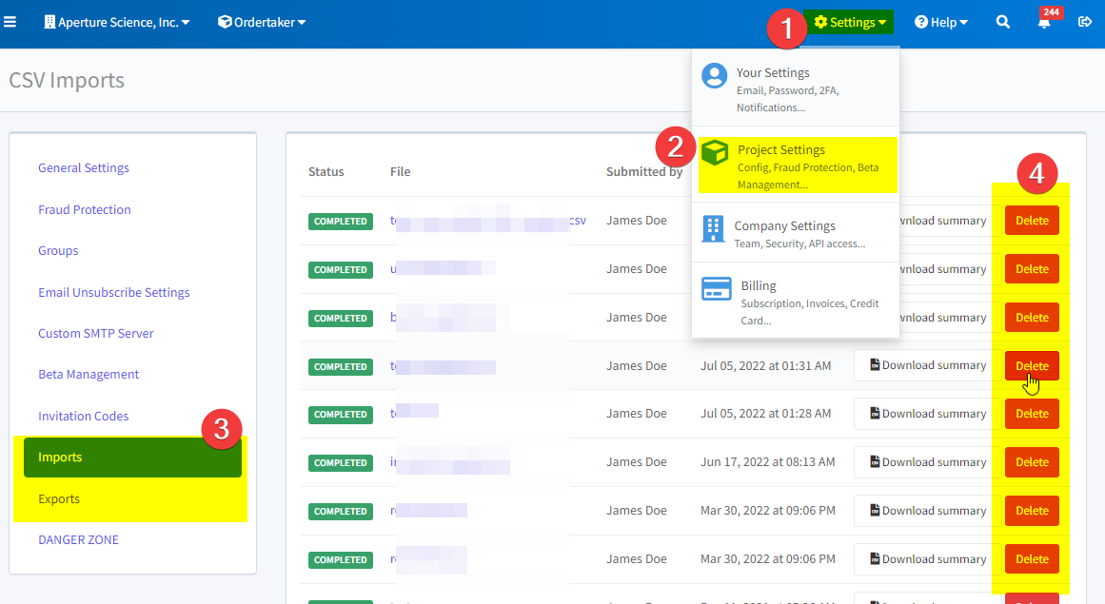This screenshot has width=1105, height=604.
Task: Click the file link ending in csv
Action: click(487, 221)
